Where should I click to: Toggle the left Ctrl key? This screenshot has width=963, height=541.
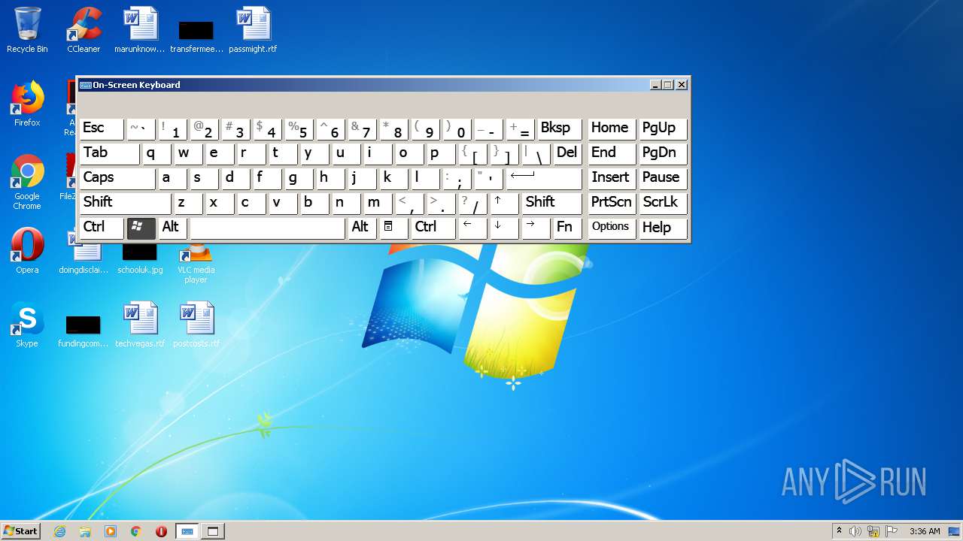point(102,228)
